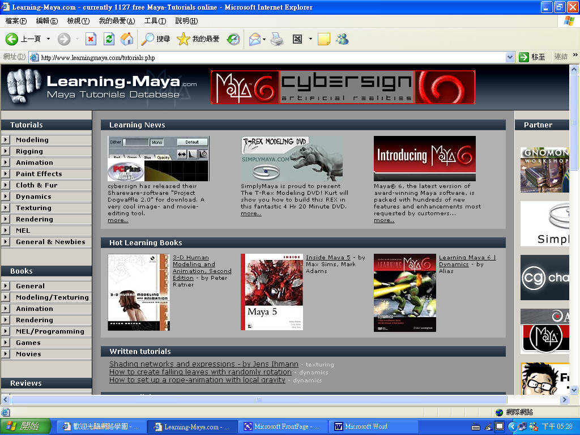This screenshot has width=580, height=435.
Task: Refresh the page with the green arrows icon
Action: 109,39
